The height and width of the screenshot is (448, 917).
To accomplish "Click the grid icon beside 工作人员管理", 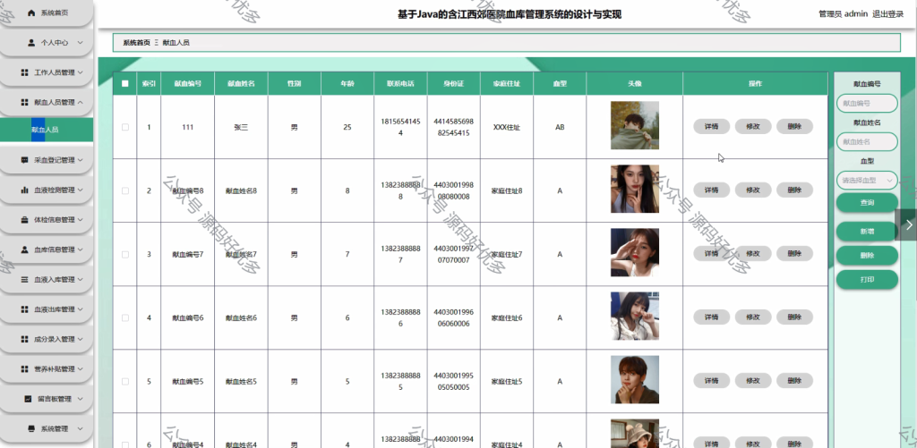I will pyautogui.click(x=24, y=72).
